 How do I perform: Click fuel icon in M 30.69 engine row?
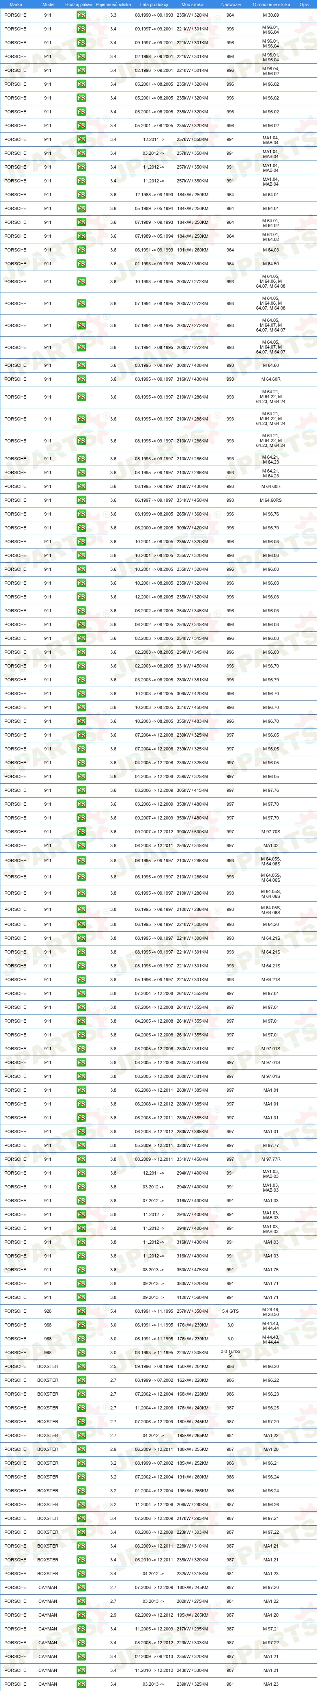pos(81,15)
